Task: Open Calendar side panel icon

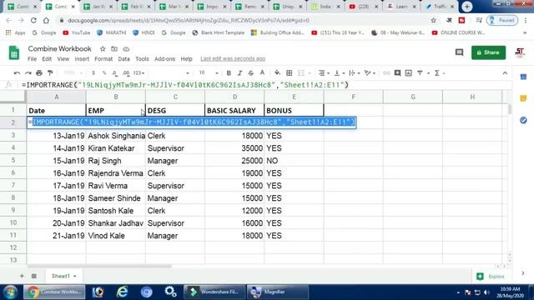Action: click(x=523, y=77)
